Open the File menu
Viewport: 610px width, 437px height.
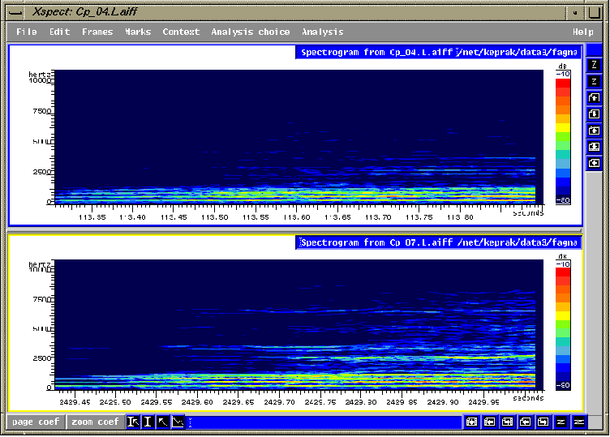pos(27,32)
